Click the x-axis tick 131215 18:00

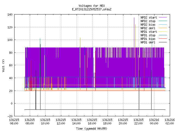point(107,122)
